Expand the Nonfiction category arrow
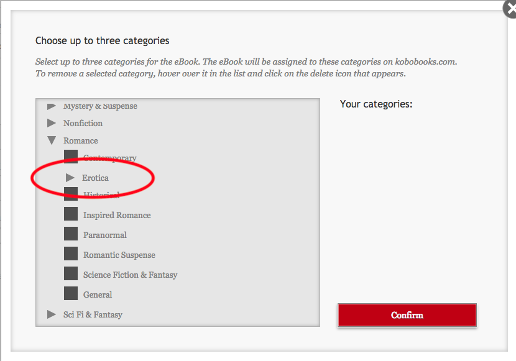 click(52, 123)
